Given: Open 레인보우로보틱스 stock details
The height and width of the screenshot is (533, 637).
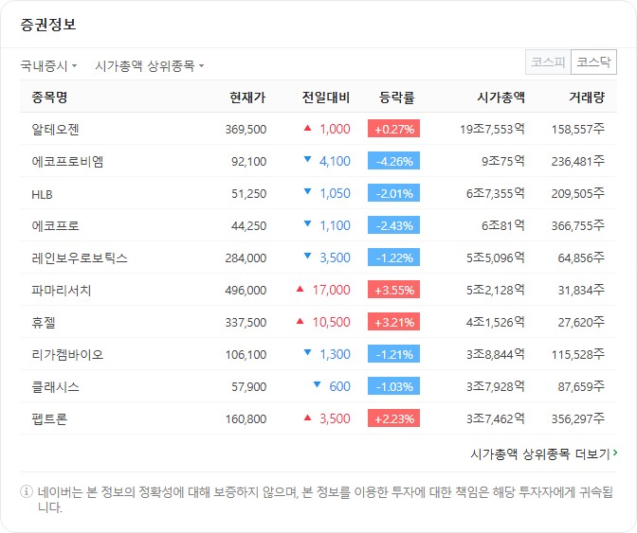Looking at the screenshot, I should (80, 258).
